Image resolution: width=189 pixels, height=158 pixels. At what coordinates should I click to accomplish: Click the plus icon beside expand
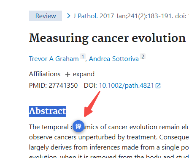click(x=67, y=74)
